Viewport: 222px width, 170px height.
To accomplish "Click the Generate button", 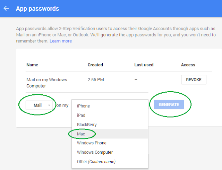I will pyautogui.click(x=169, y=104).
